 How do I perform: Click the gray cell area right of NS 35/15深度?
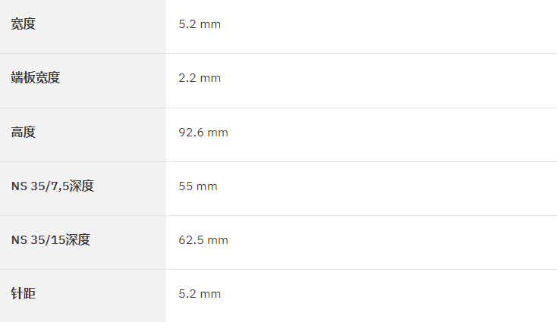128,242
